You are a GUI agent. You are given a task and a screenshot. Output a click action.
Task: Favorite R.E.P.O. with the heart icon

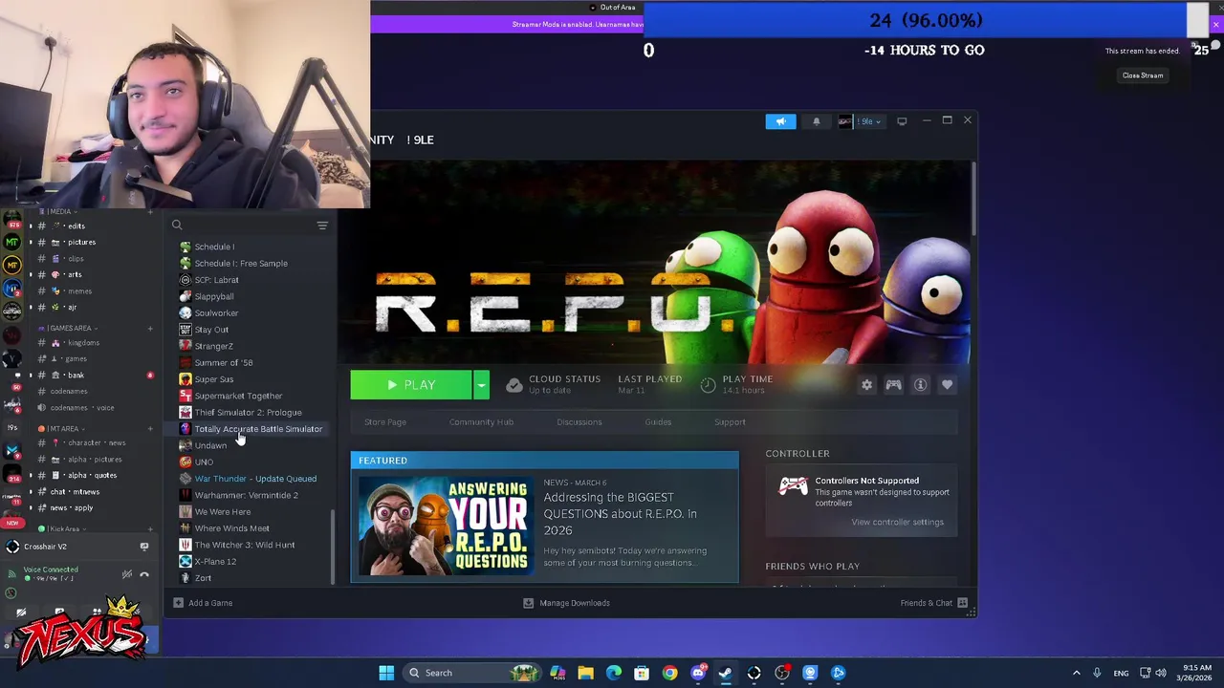947,385
